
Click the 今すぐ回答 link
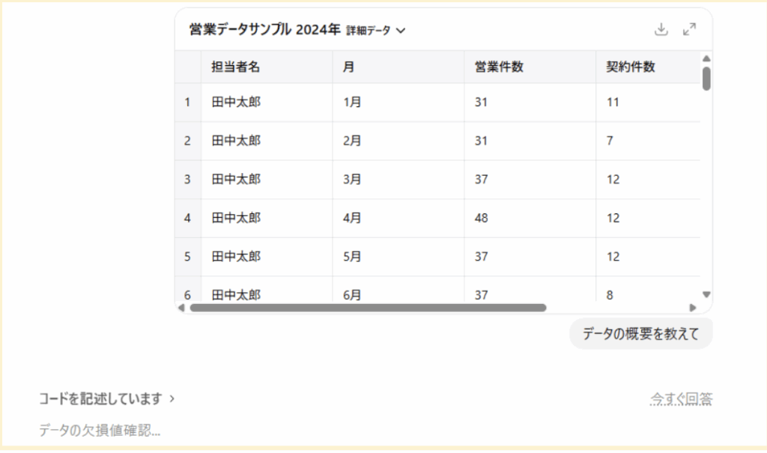681,400
